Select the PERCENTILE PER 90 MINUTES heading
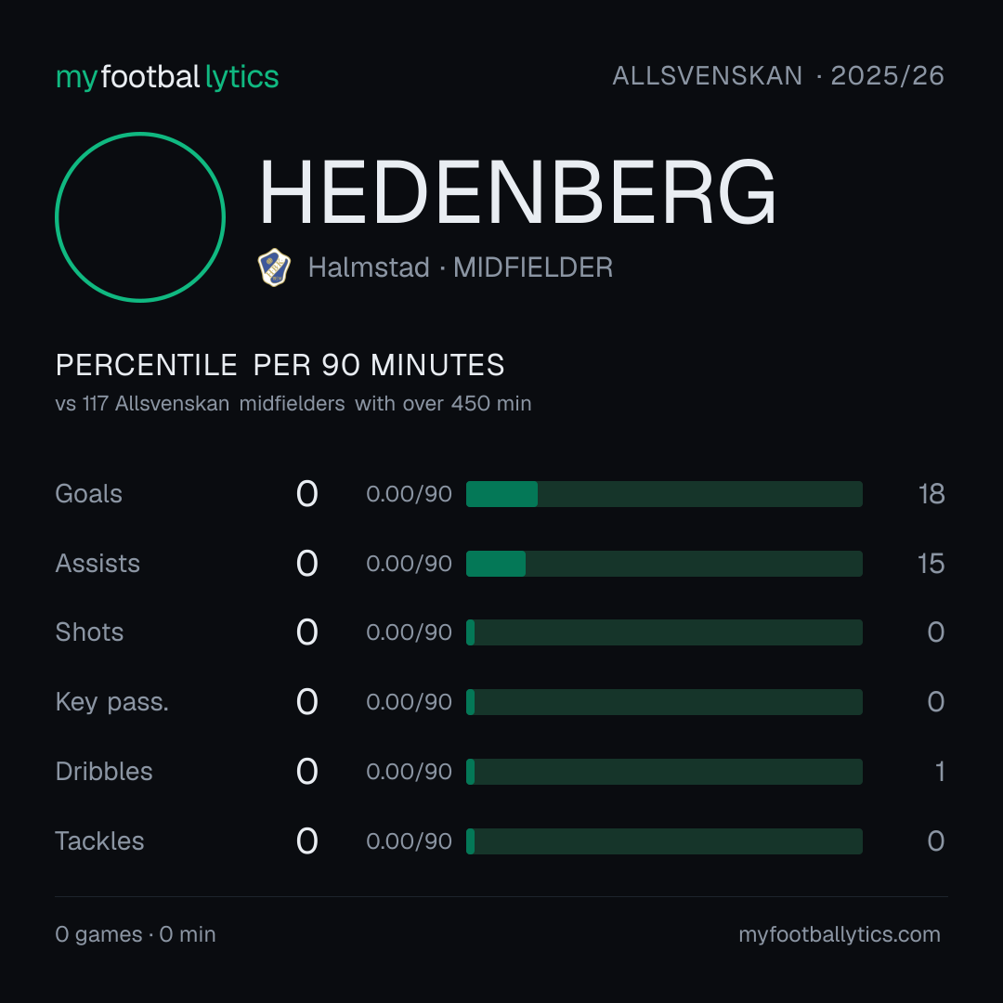Screen dimensions: 1003x1003 click(280, 365)
